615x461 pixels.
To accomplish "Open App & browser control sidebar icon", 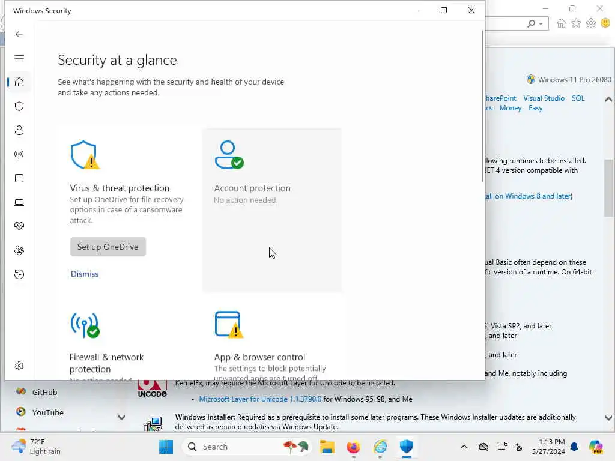I will pos(19,178).
